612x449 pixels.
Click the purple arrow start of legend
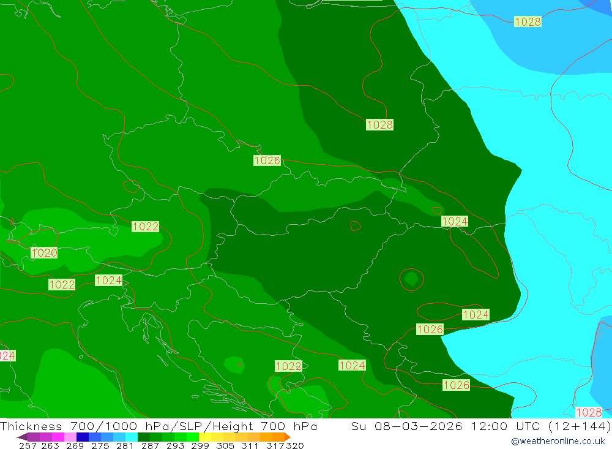tap(22, 437)
